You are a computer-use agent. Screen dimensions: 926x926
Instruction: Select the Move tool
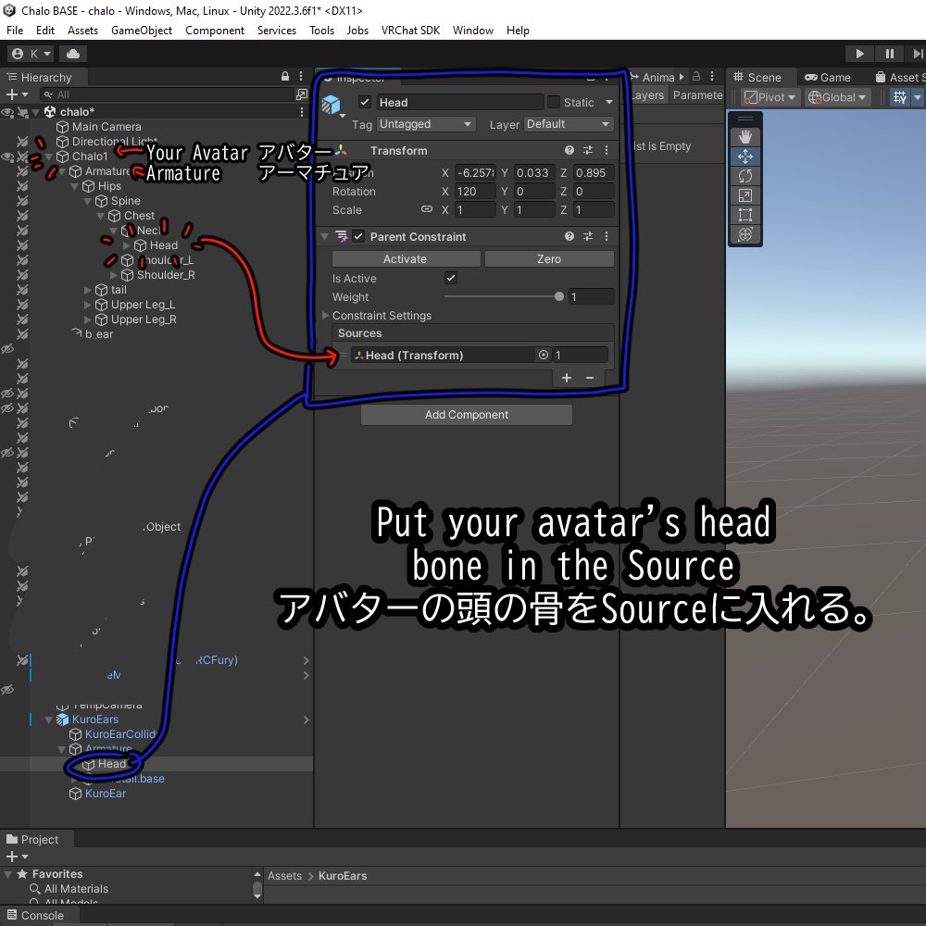pyautogui.click(x=745, y=156)
